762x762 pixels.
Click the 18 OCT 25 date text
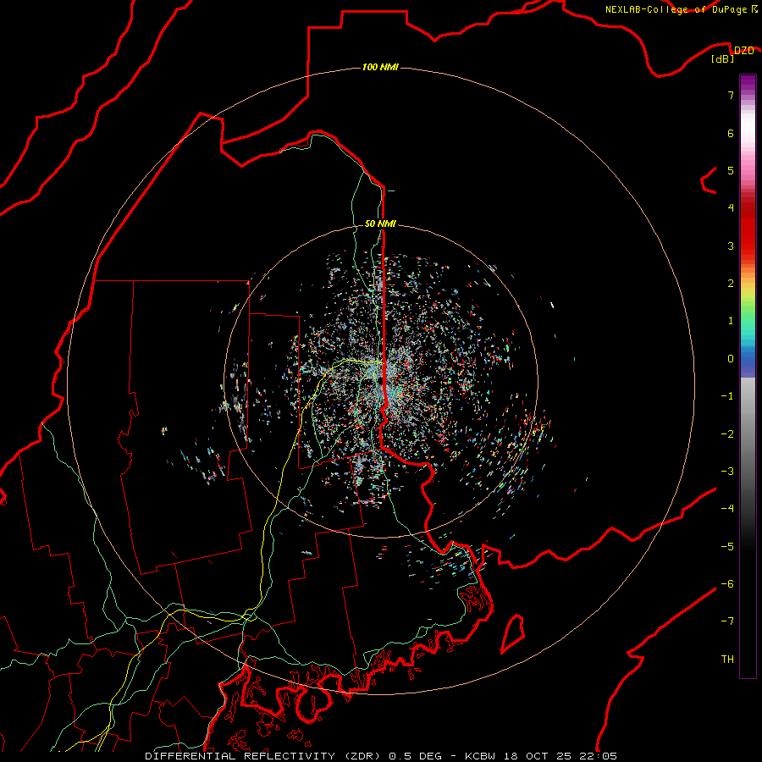[538, 756]
